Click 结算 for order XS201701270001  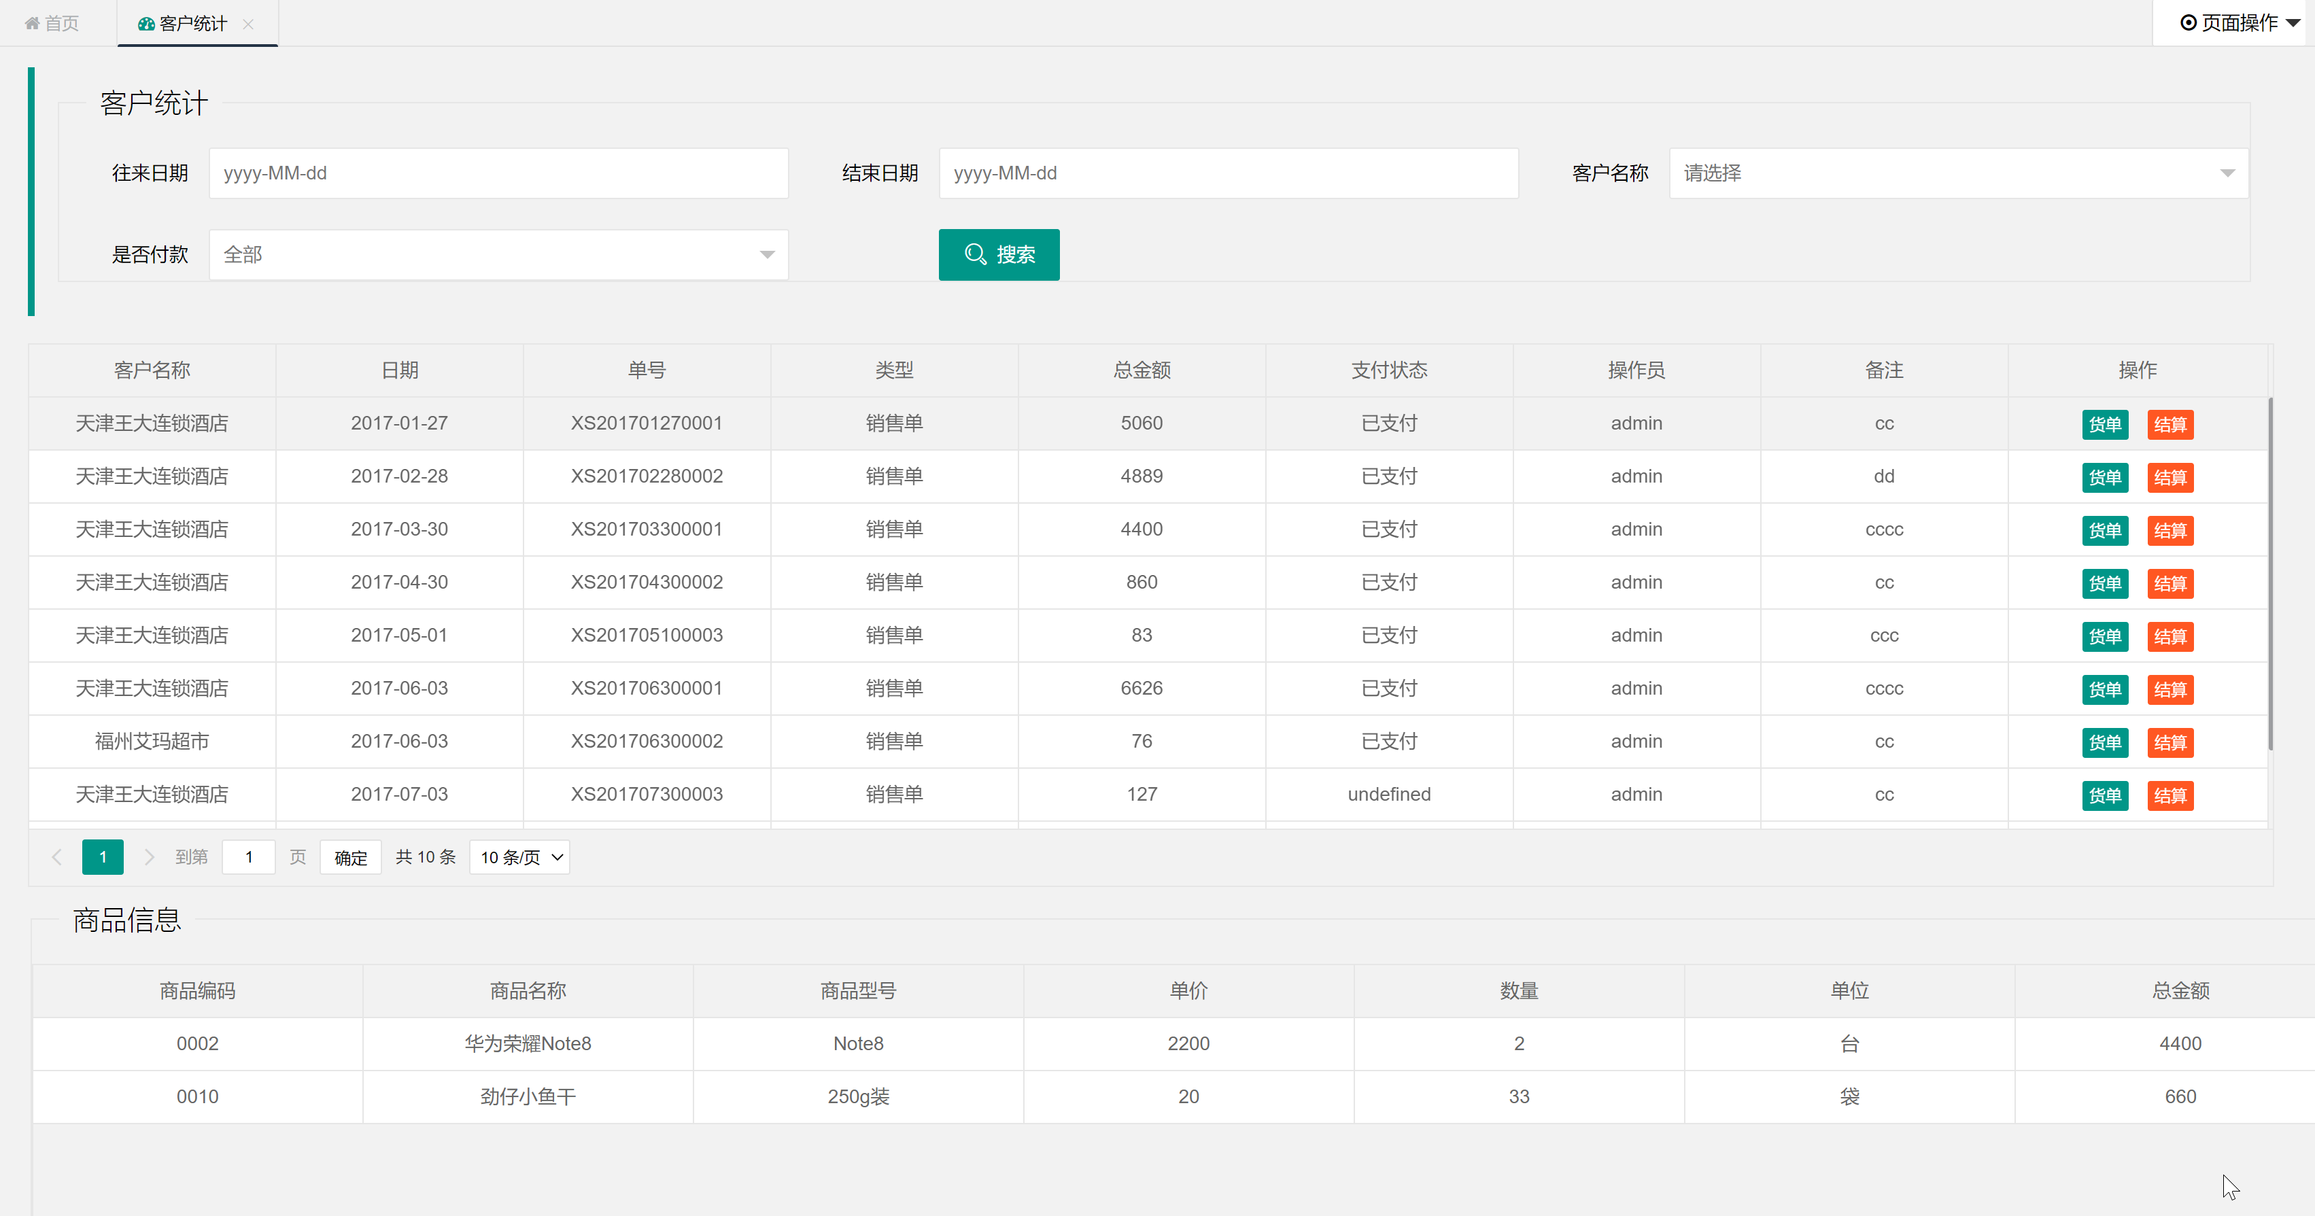pos(2170,424)
